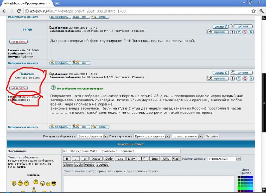Viewport: 266px width, 193px height.
Task: Click the question mark icon in Леночек's post
Action: point(239,78)
